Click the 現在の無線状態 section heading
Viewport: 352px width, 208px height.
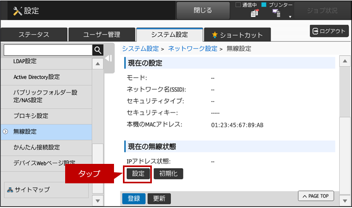click(152, 147)
